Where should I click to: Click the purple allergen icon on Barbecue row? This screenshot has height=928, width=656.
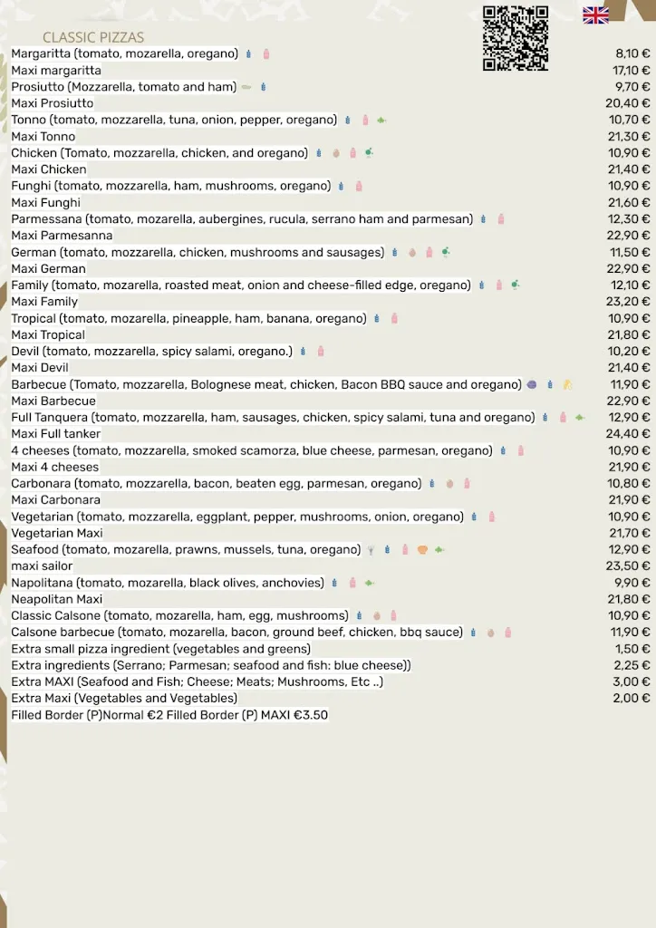pos(532,384)
